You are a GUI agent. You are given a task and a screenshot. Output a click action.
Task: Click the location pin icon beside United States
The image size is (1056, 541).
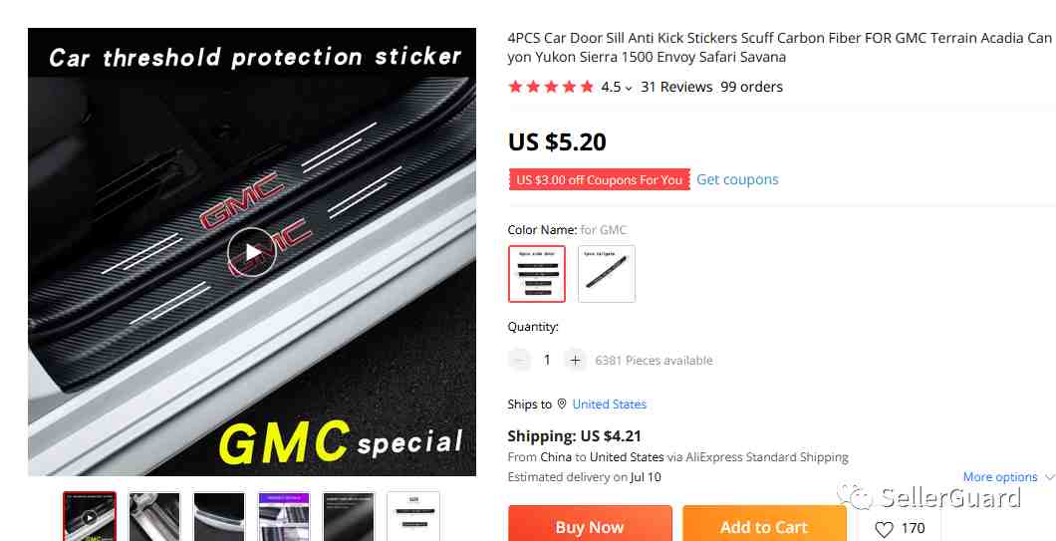point(562,404)
